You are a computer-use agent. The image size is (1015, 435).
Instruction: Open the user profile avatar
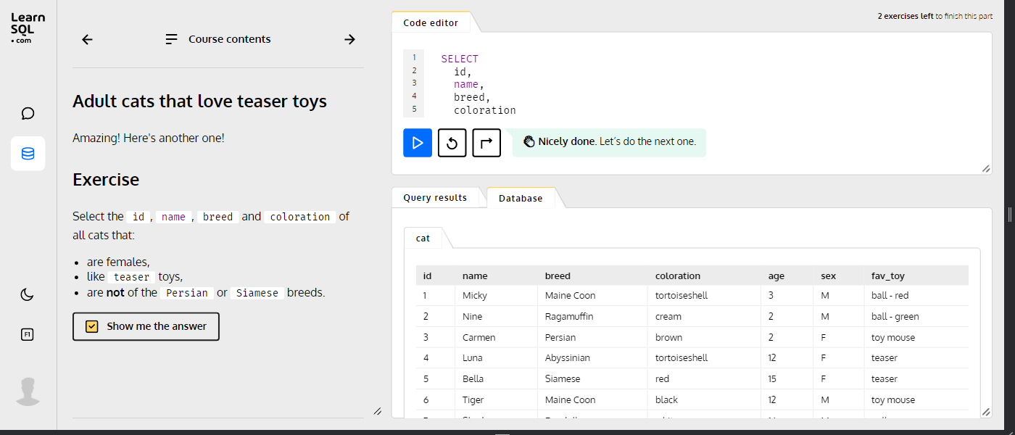28,391
